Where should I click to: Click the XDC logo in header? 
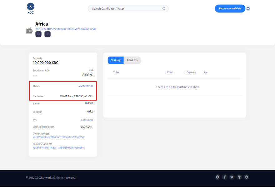(x=30, y=8)
